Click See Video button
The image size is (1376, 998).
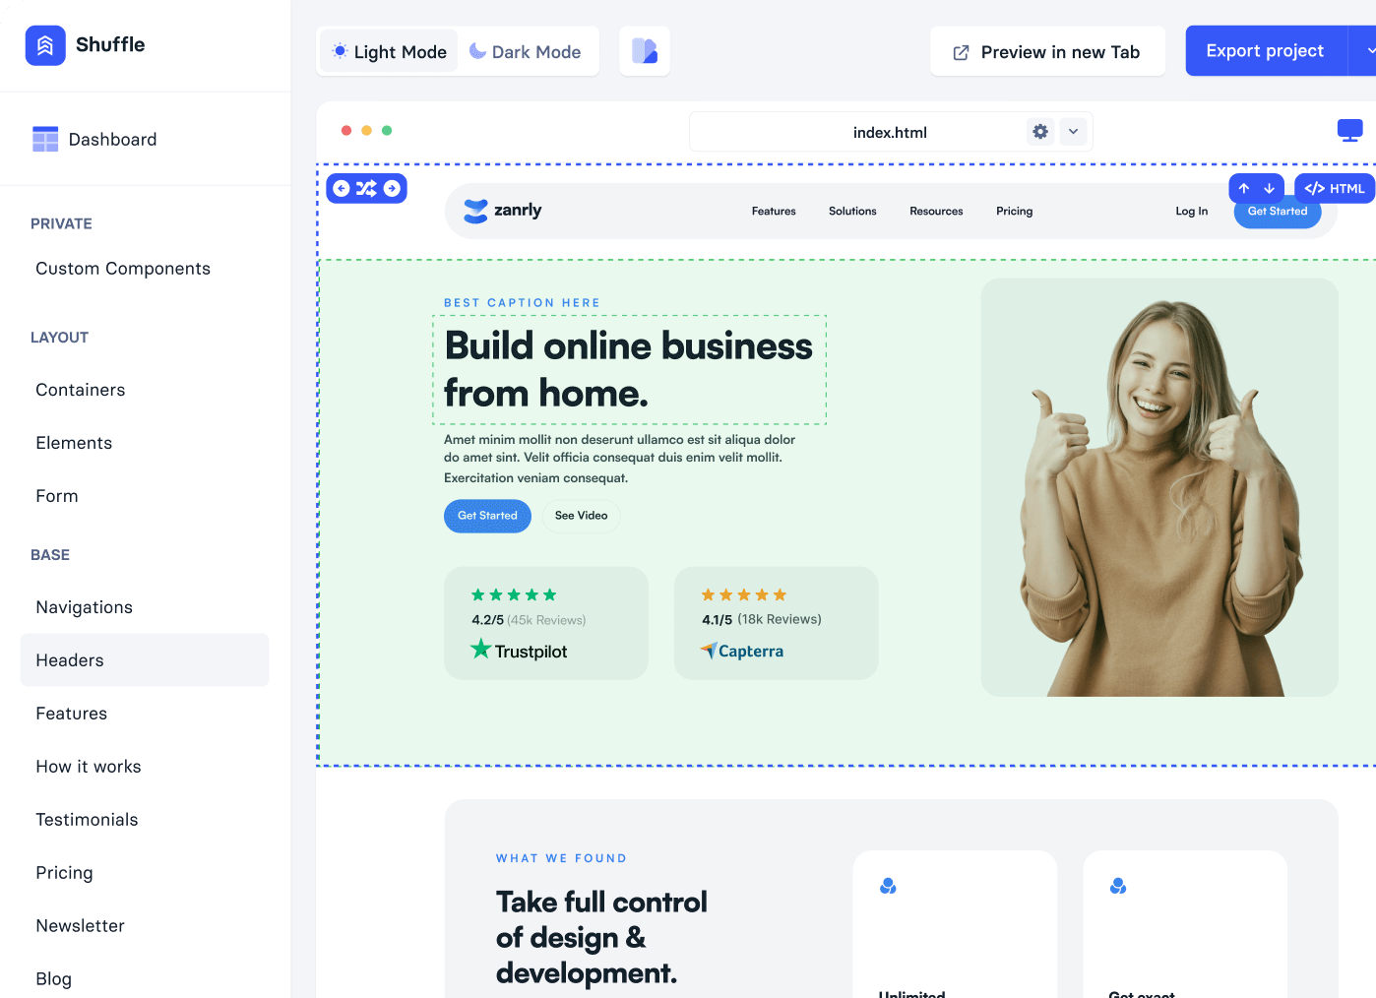(581, 516)
